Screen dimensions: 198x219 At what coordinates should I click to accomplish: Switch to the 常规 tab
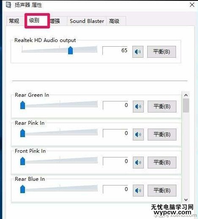tap(14, 21)
